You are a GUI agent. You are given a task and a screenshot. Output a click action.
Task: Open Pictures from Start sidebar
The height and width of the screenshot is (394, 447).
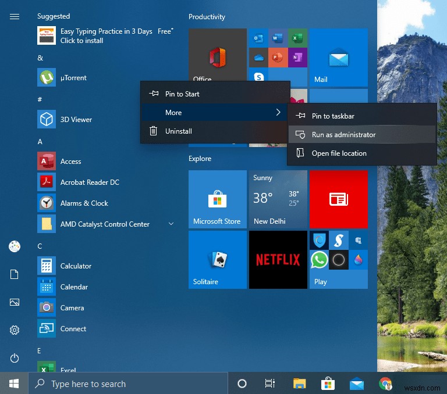pyautogui.click(x=15, y=302)
